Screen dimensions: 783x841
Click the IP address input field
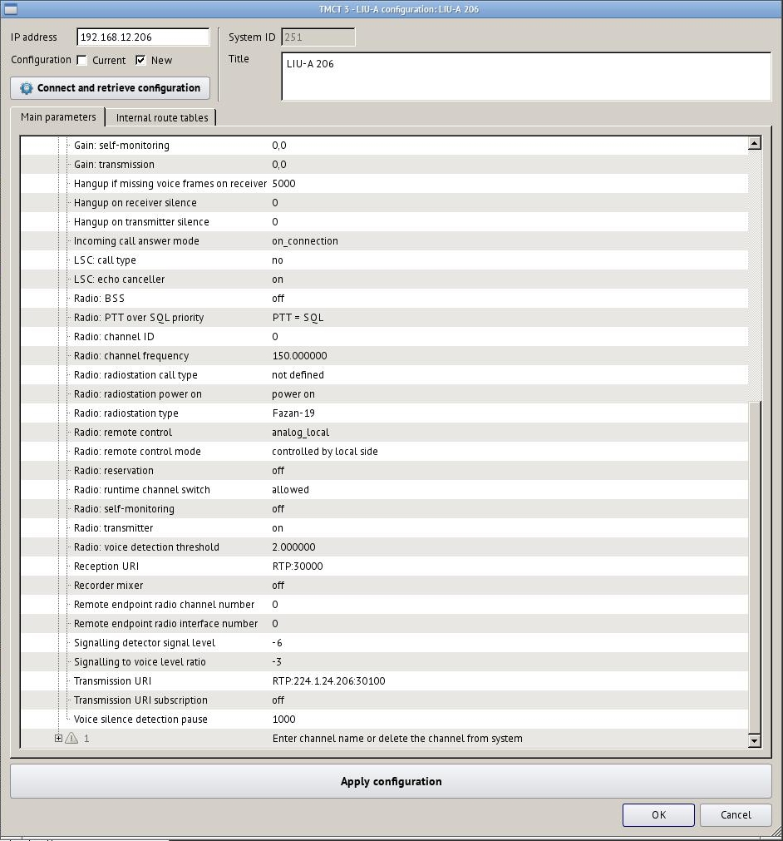[x=143, y=37]
